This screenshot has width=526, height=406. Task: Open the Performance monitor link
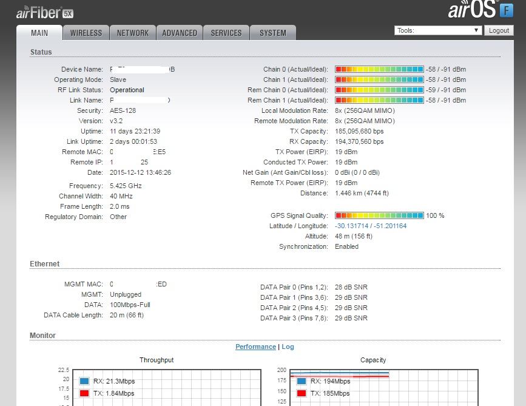255,347
